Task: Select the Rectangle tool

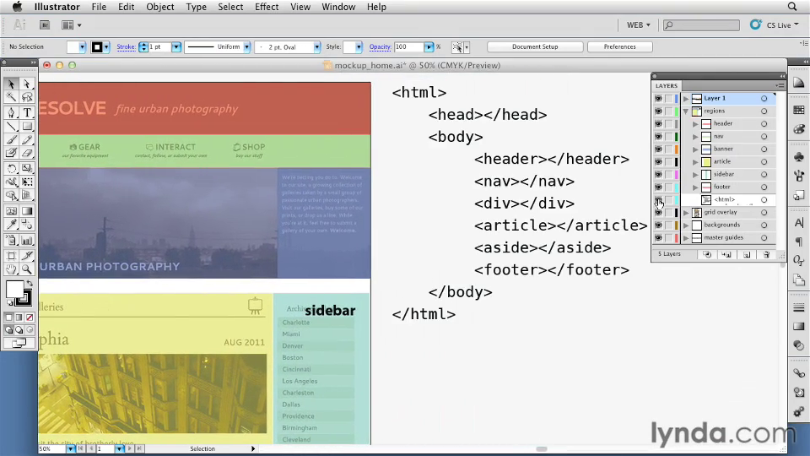Action: coord(27,126)
